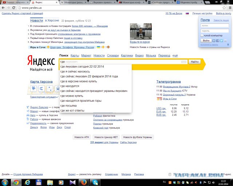
Task: Open the Маркет service link
Action: click(86, 56)
